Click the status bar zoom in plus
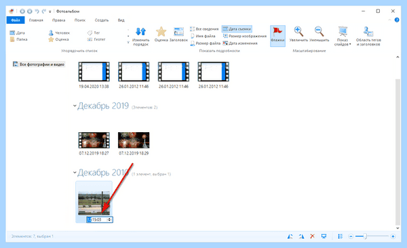Screen dimensions: 407x248 tap(393, 236)
